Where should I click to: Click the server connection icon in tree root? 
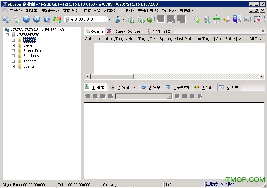(x=7, y=30)
